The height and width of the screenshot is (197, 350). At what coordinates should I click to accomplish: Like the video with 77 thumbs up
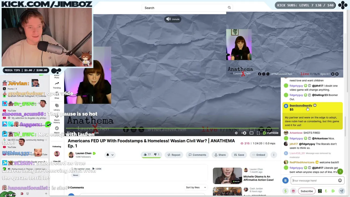coord(147,155)
